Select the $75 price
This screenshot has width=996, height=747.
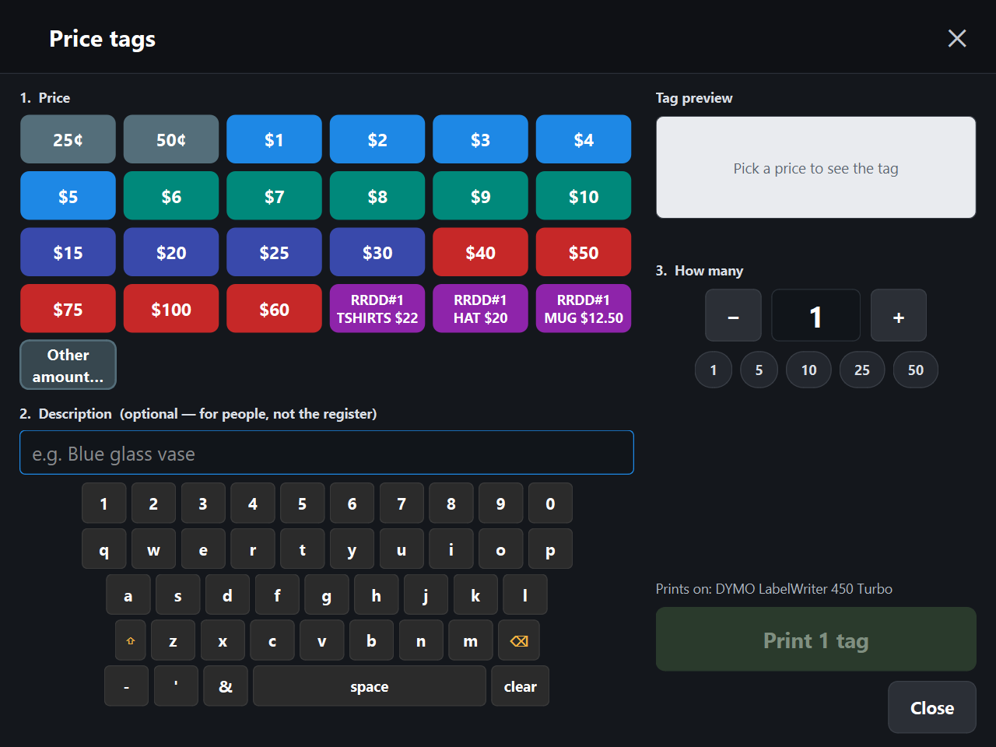(68, 309)
